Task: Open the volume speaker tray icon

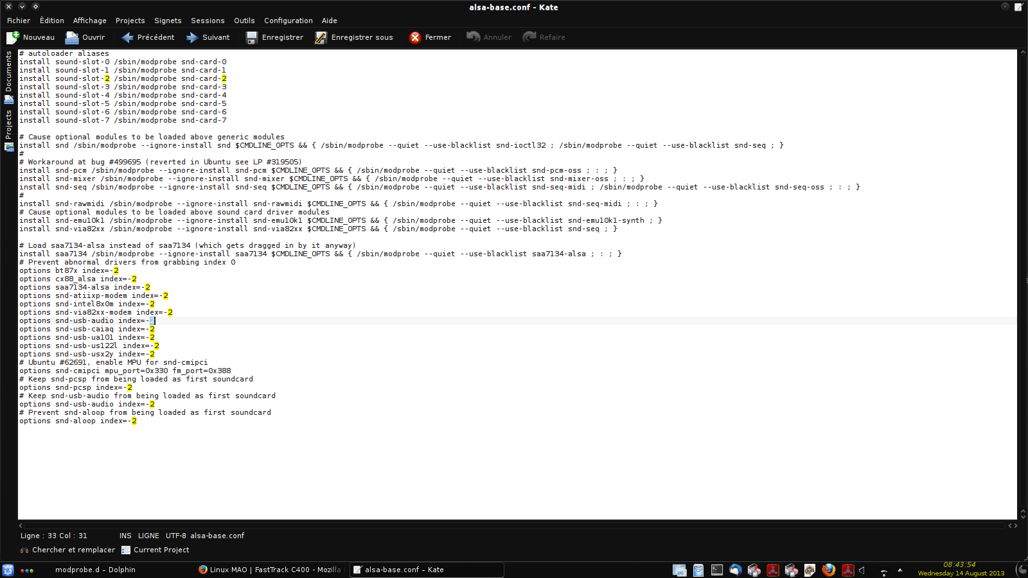Action: click(x=863, y=570)
